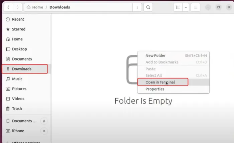Click the download arrow icon beside Downloads
Screen dimensions: 234x143
(8, 69)
